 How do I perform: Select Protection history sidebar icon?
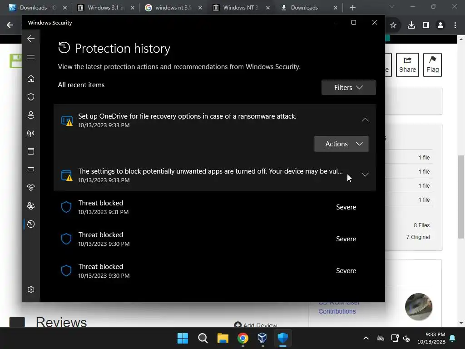point(31,224)
